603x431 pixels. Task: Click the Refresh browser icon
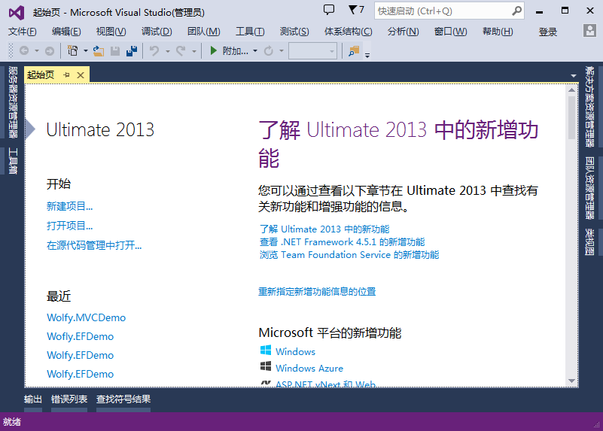click(269, 50)
